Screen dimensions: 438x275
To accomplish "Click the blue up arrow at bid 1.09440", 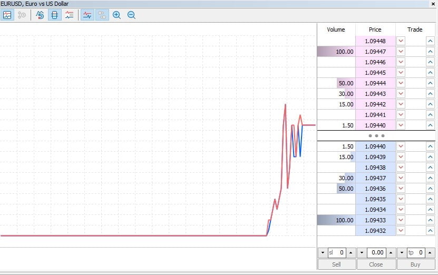I will (x=430, y=146).
